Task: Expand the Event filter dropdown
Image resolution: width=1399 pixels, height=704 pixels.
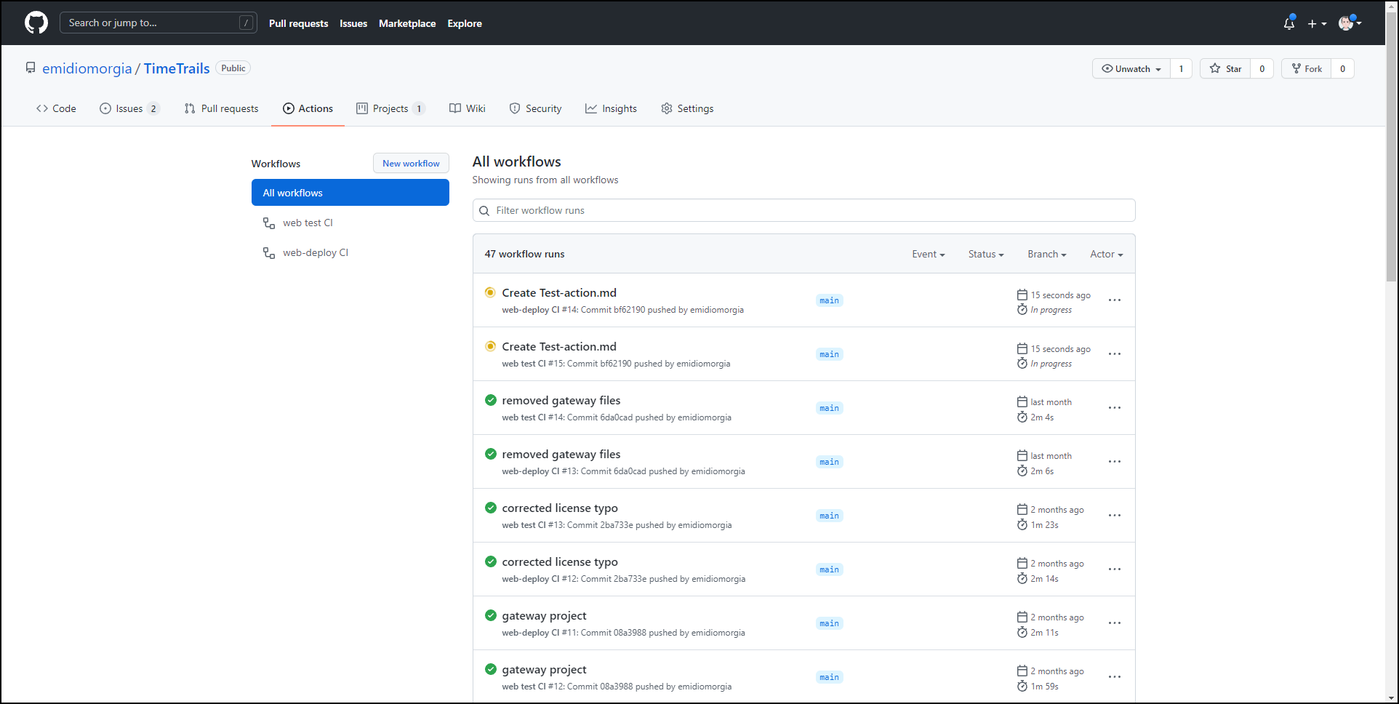Action: tap(928, 254)
